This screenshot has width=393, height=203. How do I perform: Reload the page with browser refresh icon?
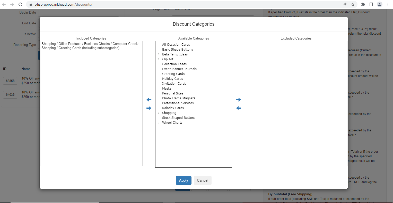point(20,4)
